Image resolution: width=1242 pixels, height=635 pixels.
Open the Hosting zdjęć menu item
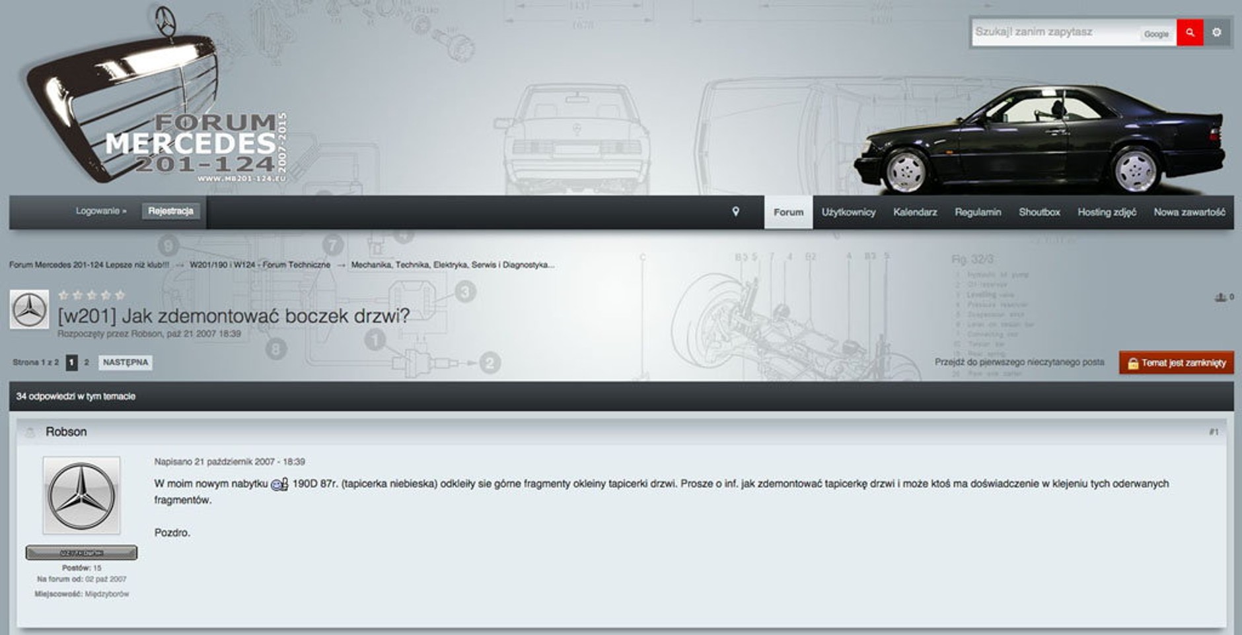point(1107,213)
